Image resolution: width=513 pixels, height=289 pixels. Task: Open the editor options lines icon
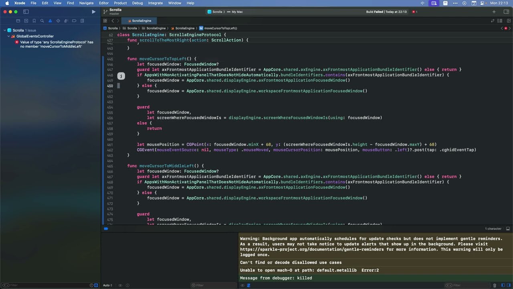pos(500,21)
